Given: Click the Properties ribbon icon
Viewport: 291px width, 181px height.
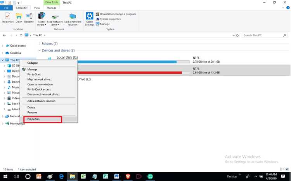Looking at the screenshot, I should [x=8, y=18].
